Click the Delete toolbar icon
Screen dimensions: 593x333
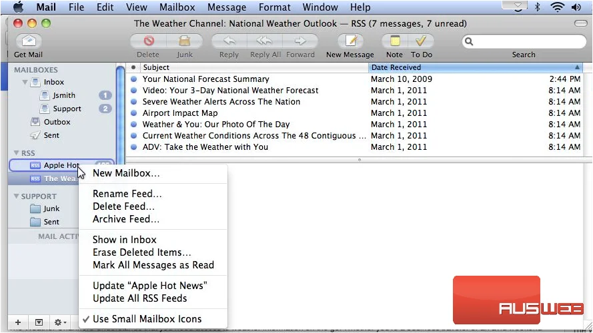pos(149,41)
